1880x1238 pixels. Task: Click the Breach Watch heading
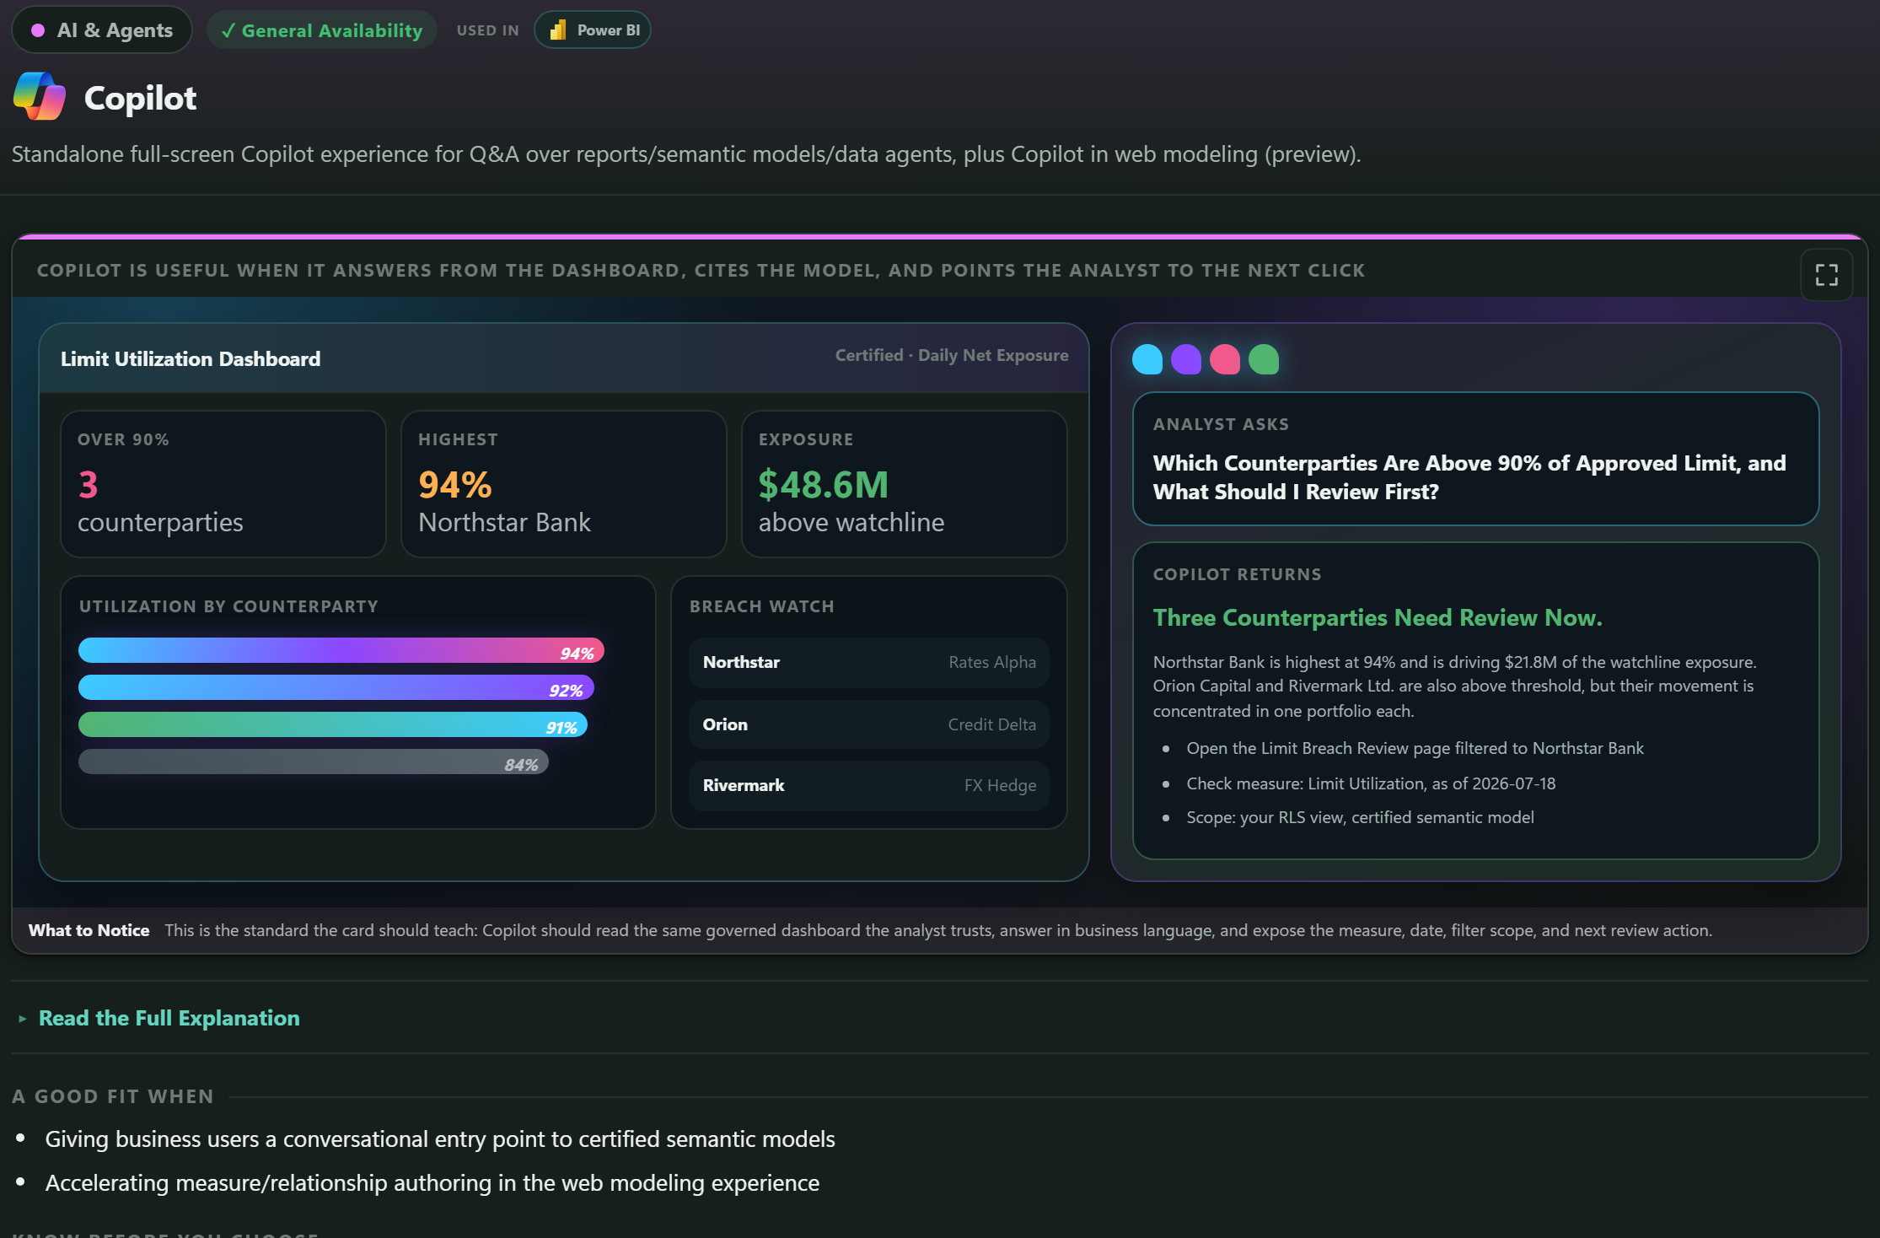(x=762, y=606)
